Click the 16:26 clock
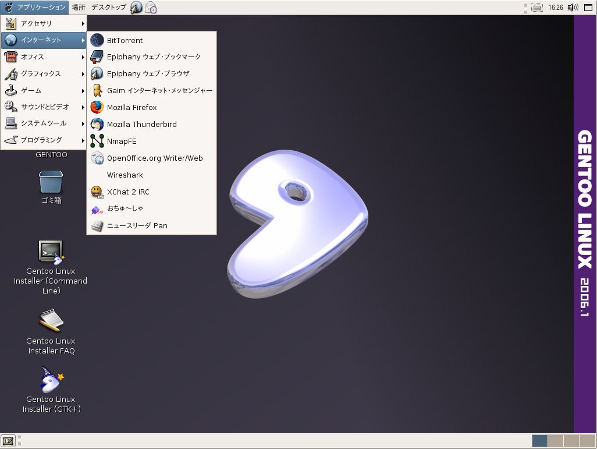The width and height of the screenshot is (597, 449). pos(556,7)
